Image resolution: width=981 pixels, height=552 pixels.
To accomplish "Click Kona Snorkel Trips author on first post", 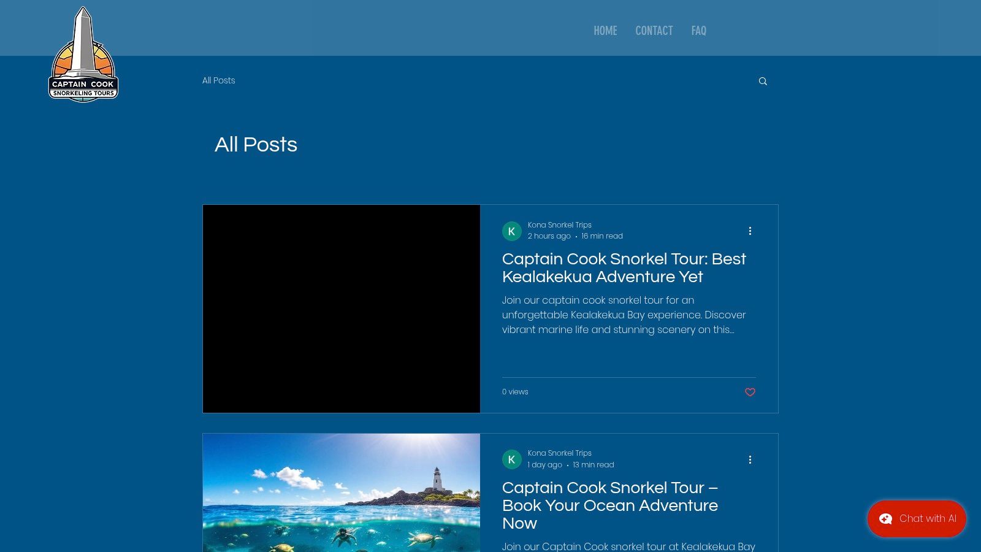I will click(x=560, y=225).
